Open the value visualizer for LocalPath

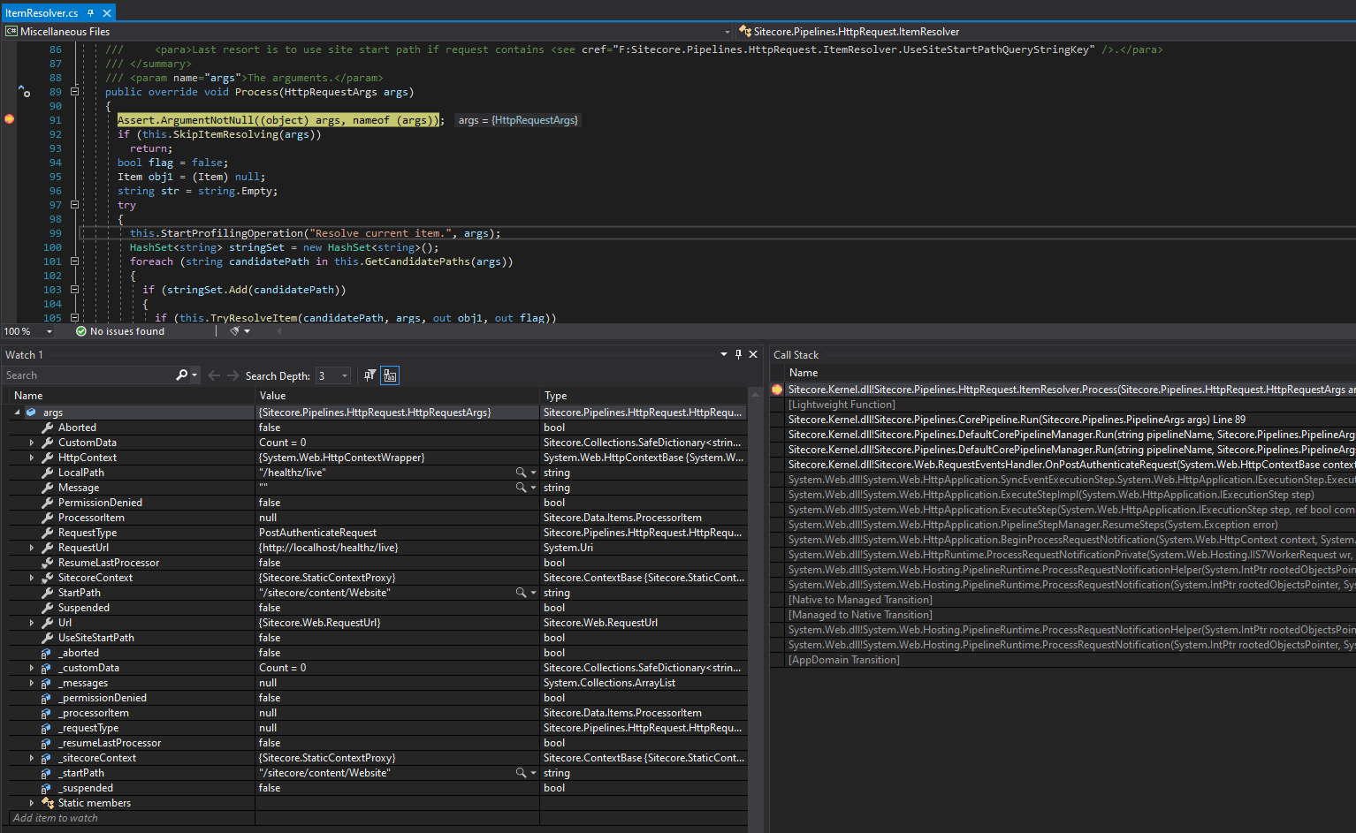click(522, 473)
